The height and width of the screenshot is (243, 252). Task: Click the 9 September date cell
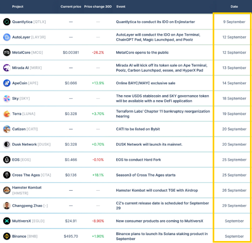(234, 22)
